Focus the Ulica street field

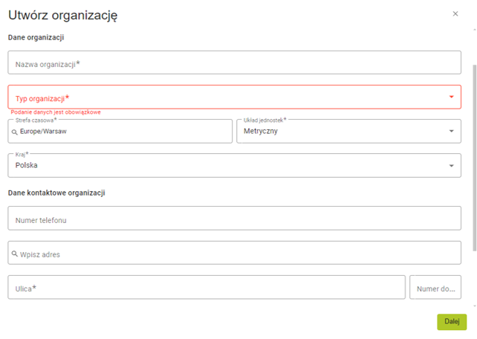tap(207, 288)
